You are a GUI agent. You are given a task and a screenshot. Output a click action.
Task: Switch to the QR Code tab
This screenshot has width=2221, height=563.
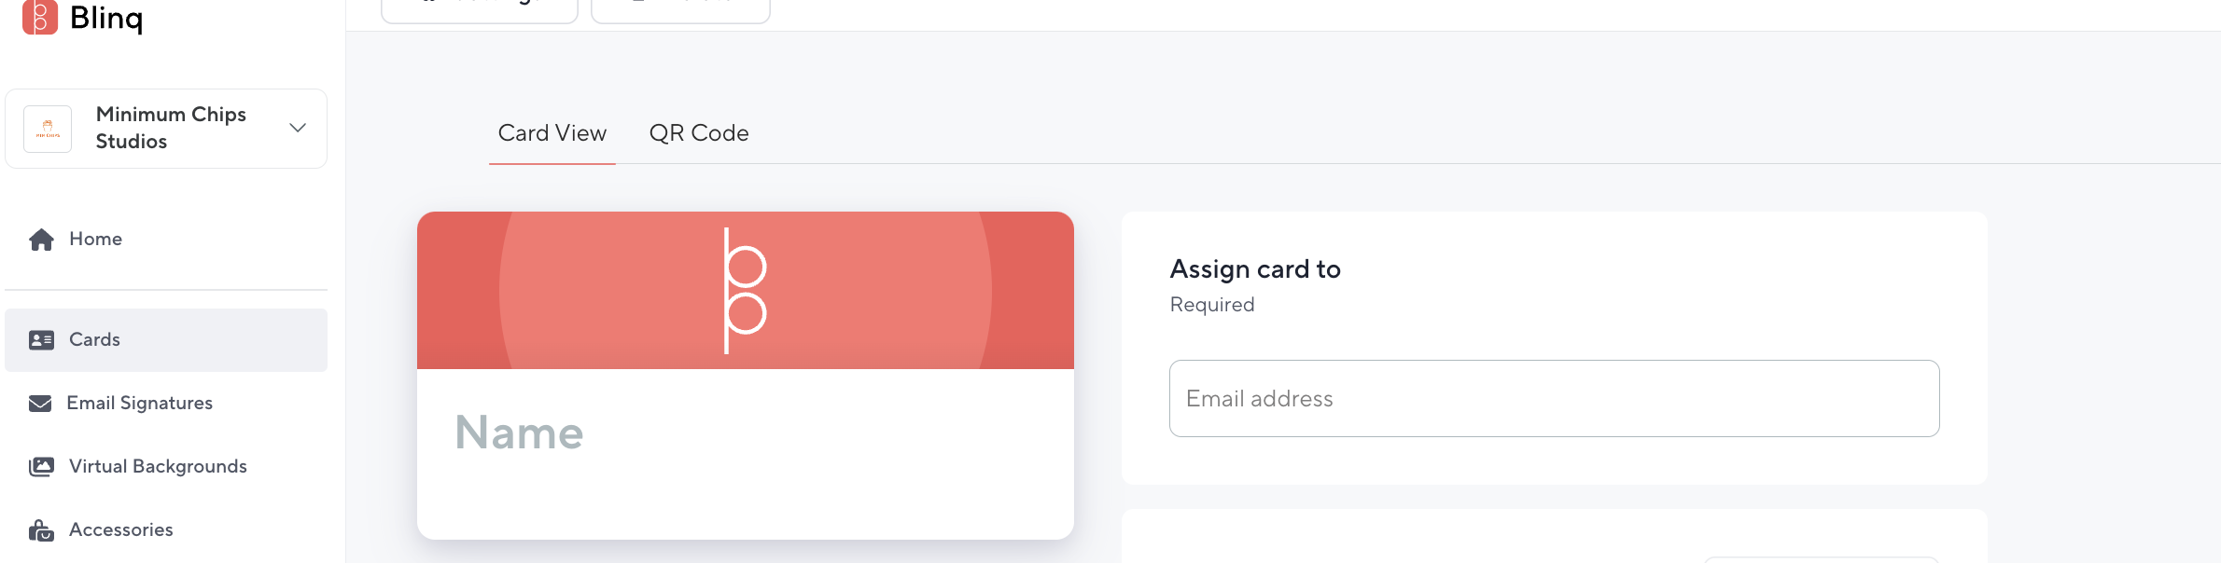point(699,133)
